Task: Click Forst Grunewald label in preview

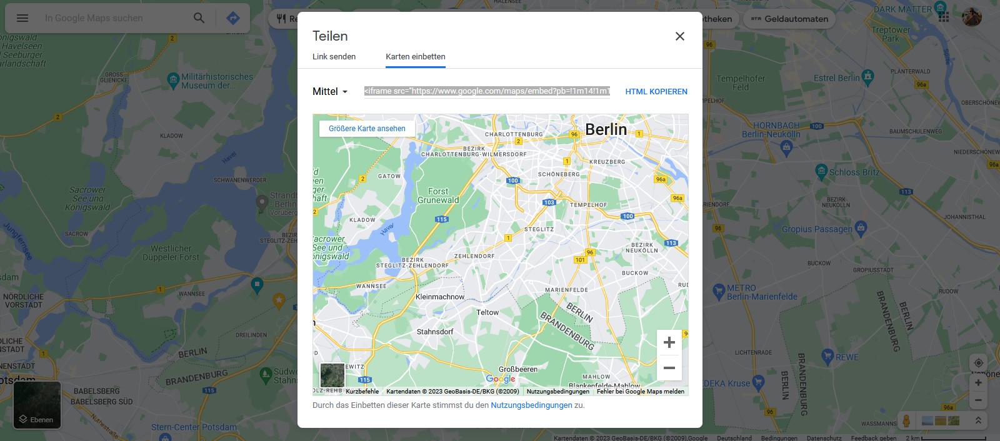Action: tap(438, 196)
